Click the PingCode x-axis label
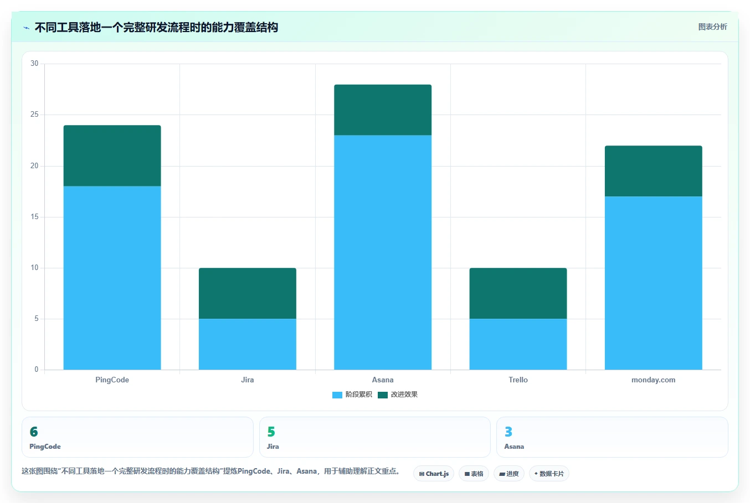750x503 pixels. 112,380
